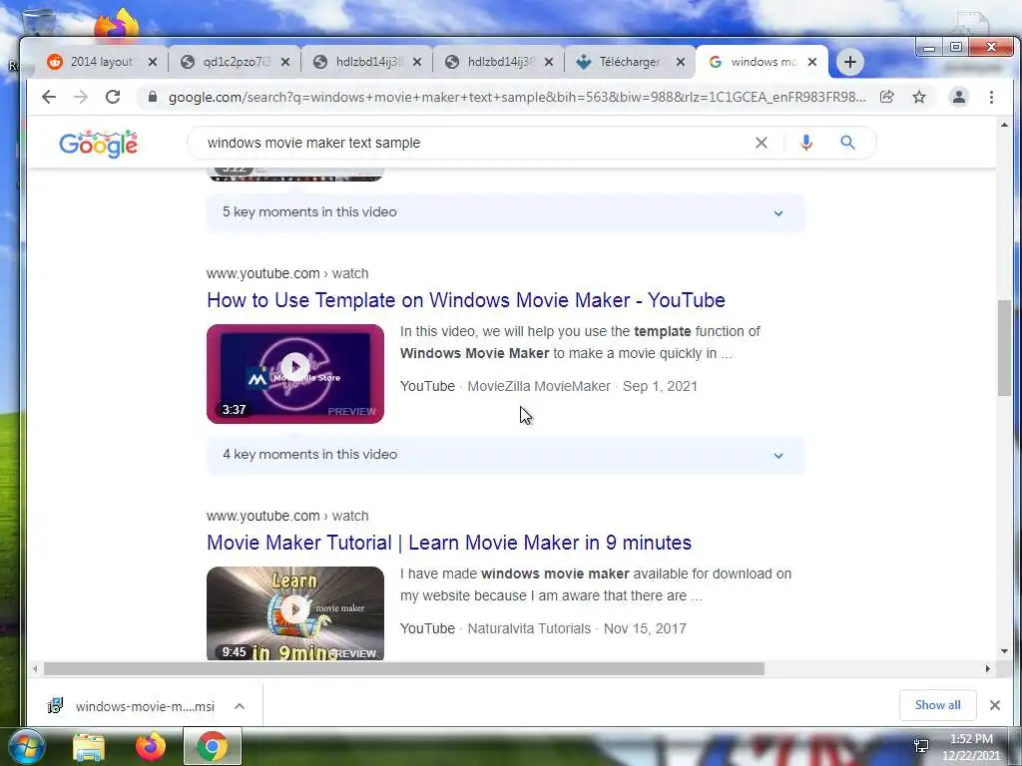Switch to 2014 layout tab

coord(101,62)
